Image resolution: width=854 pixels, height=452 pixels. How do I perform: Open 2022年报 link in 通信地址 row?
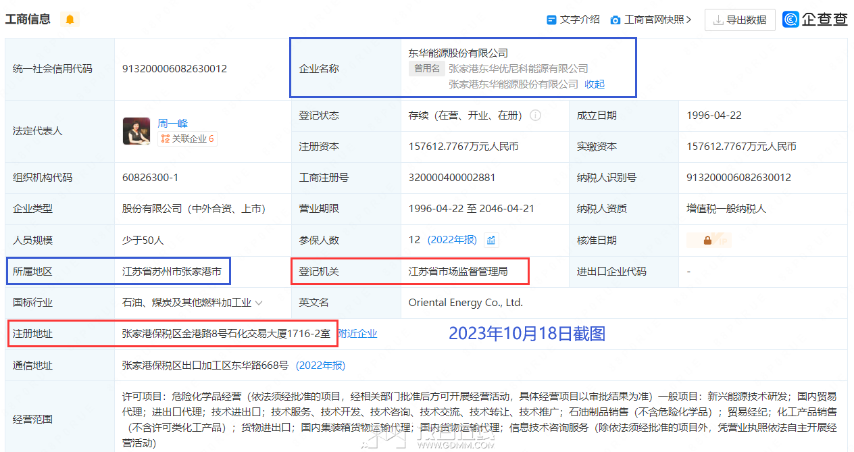(x=320, y=366)
